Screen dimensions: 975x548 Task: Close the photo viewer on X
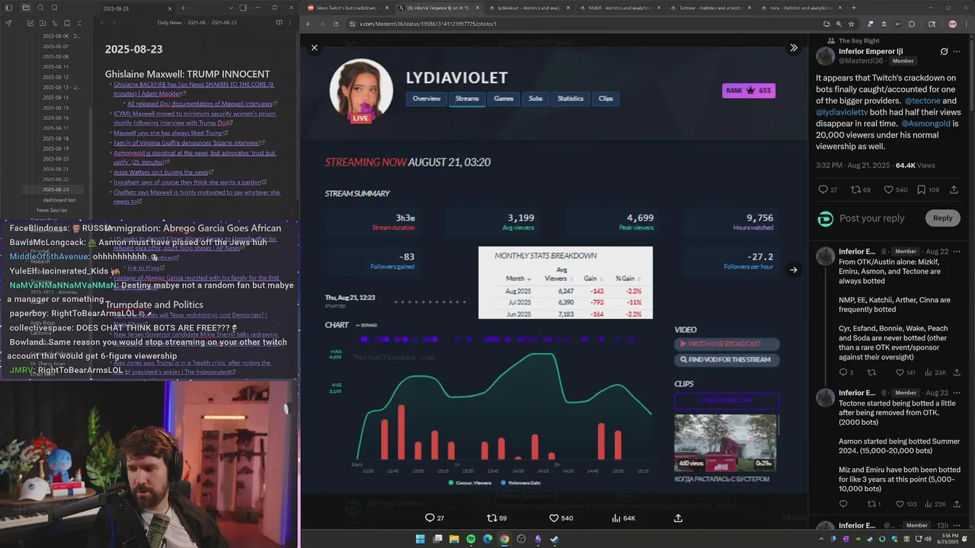tap(314, 47)
